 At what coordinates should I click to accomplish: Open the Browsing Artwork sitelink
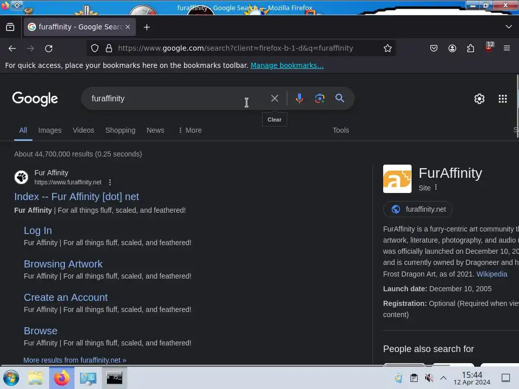[x=63, y=264]
